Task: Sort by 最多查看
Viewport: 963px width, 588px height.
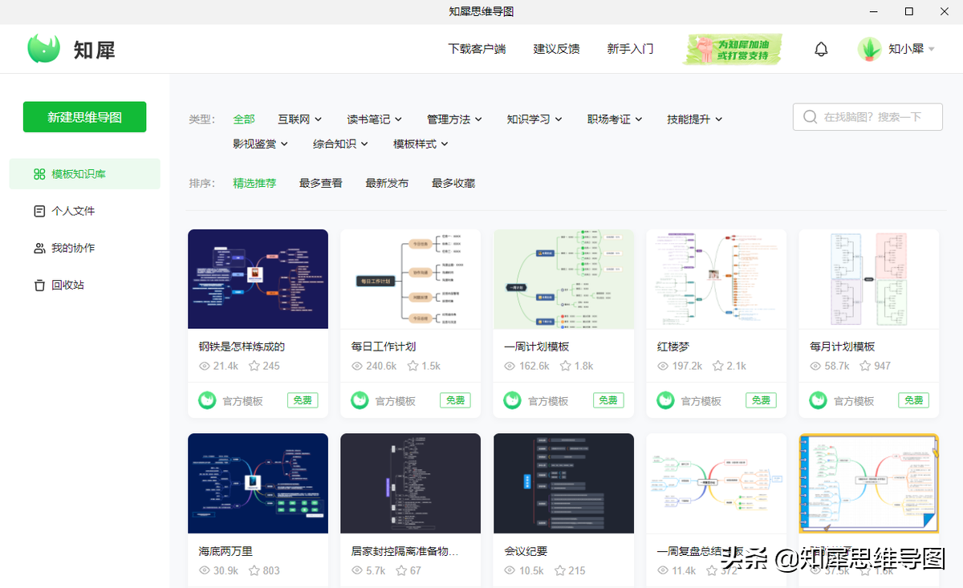Action: pyautogui.click(x=321, y=183)
